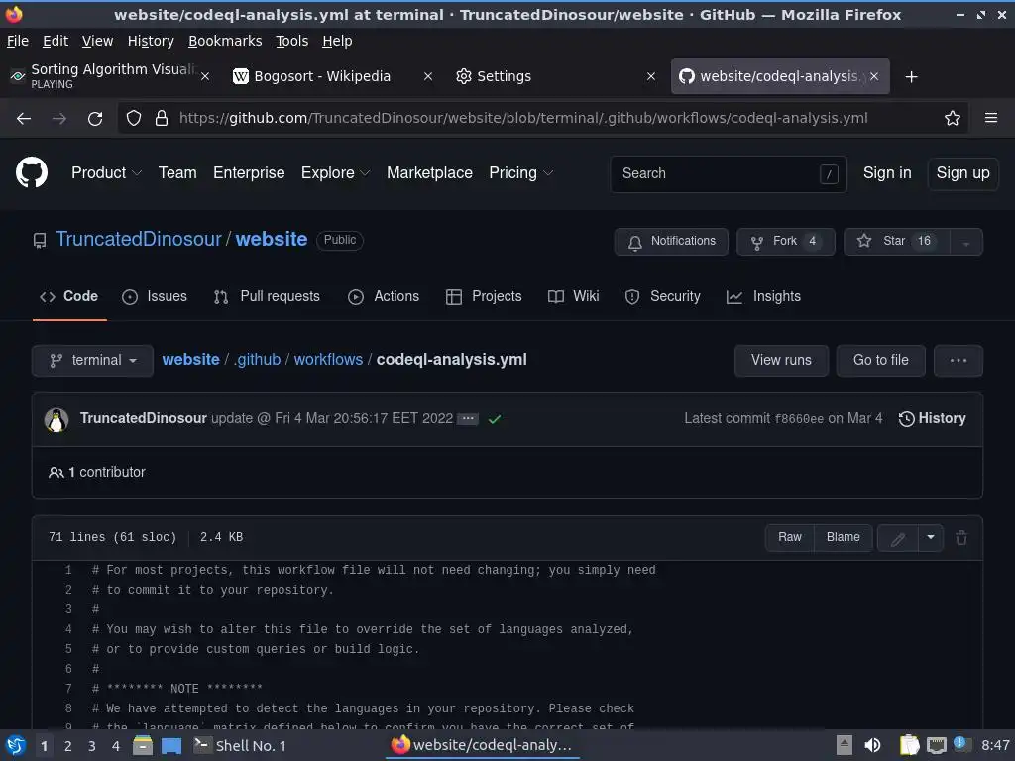The image size is (1015, 761).
Task: Open the Firefox Bookmarks menu
Action: [225, 41]
